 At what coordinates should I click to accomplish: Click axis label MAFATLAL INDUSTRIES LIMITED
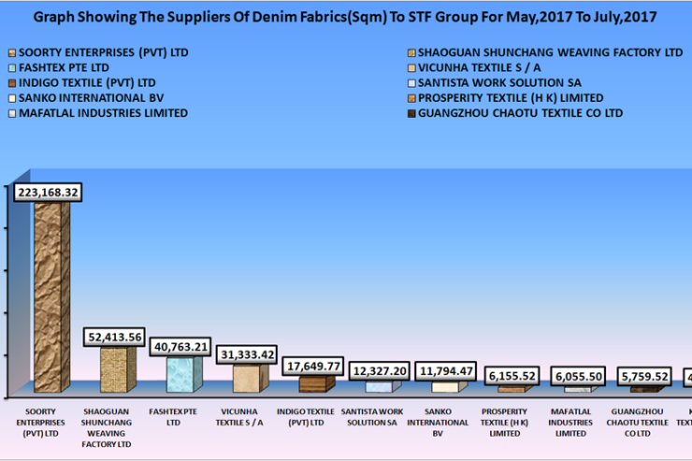point(570,422)
